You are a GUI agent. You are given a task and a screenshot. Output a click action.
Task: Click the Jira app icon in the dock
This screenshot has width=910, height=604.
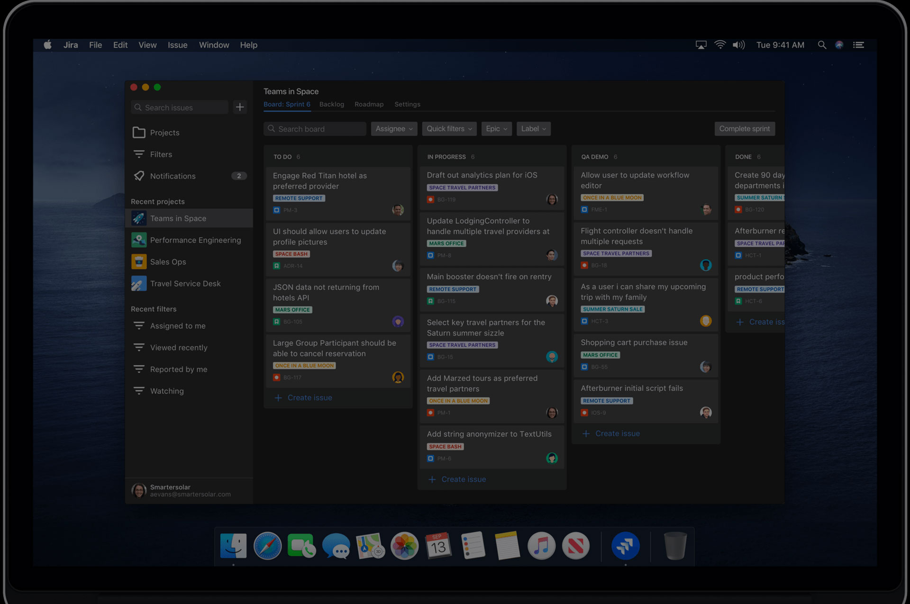[625, 546]
